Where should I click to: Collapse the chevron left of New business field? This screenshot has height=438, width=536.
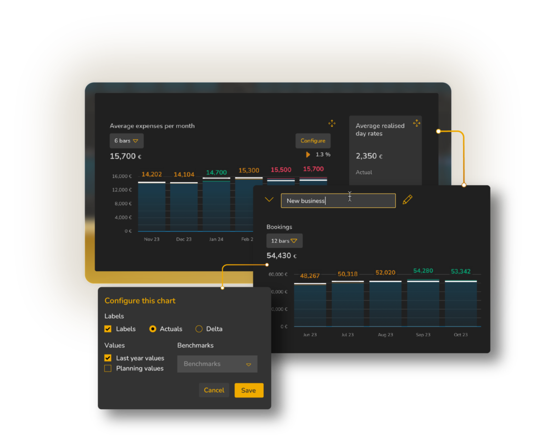pos(269,200)
